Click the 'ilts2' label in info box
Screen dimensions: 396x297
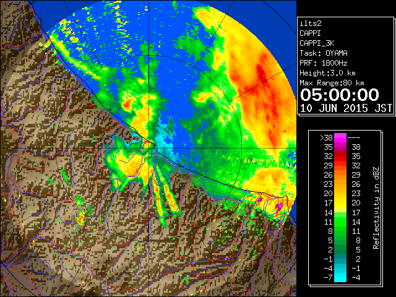click(311, 24)
